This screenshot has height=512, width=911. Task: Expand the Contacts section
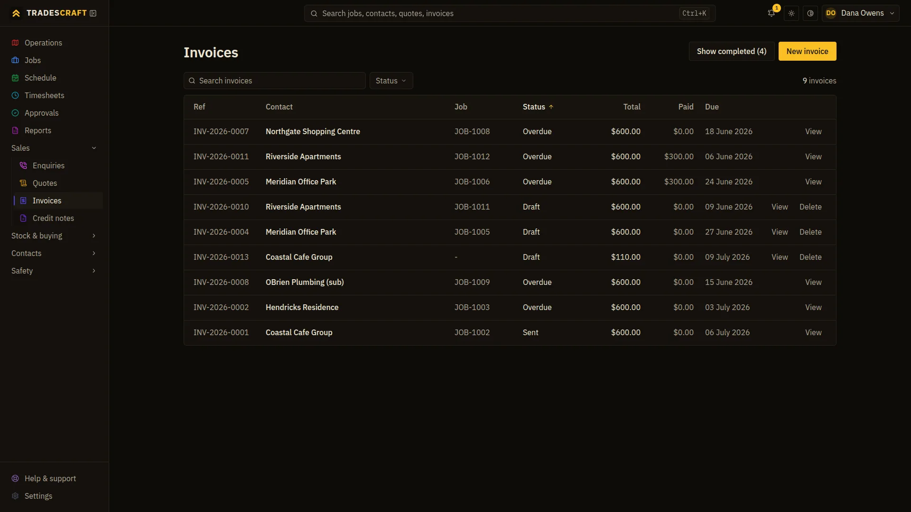tap(54, 253)
